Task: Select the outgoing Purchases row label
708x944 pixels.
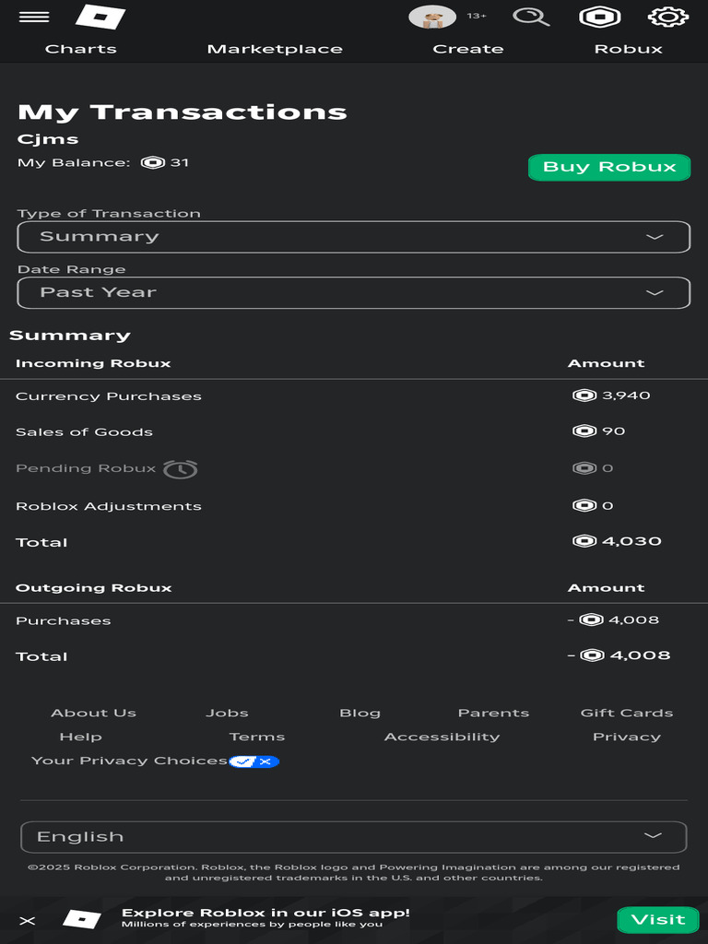Action: click(x=64, y=620)
